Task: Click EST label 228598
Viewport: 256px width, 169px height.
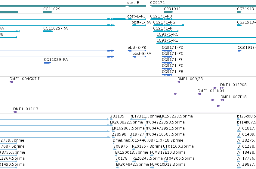Action: point(119,135)
